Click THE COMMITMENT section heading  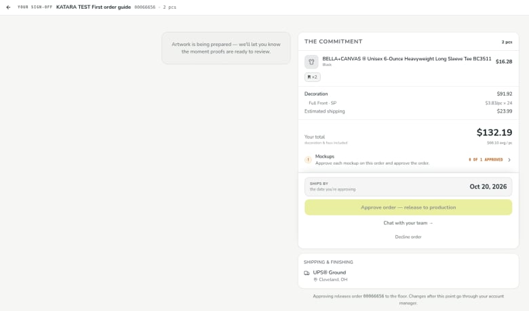click(333, 41)
